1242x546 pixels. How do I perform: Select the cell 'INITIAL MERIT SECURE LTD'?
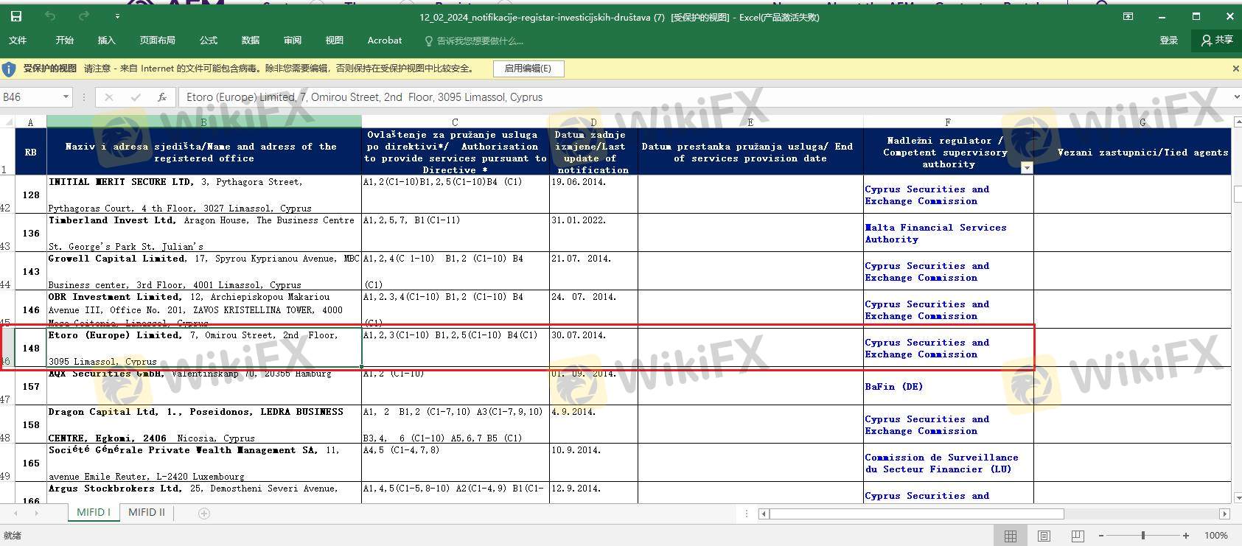(204, 195)
